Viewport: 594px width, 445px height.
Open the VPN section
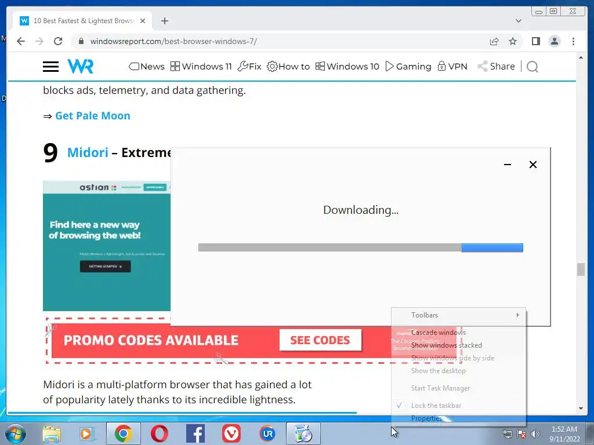(x=452, y=67)
